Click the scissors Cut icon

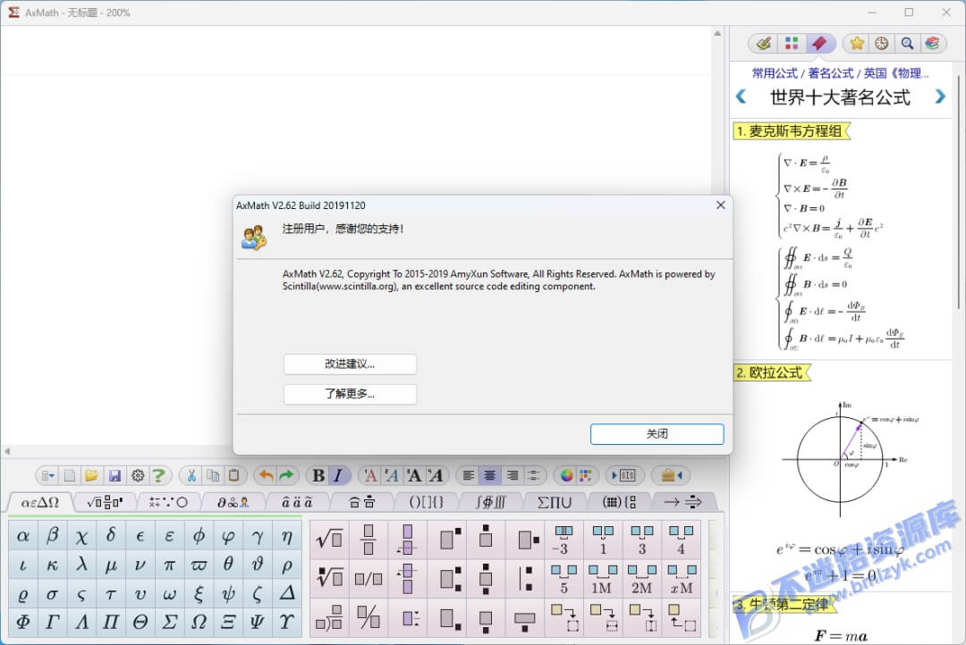click(191, 476)
